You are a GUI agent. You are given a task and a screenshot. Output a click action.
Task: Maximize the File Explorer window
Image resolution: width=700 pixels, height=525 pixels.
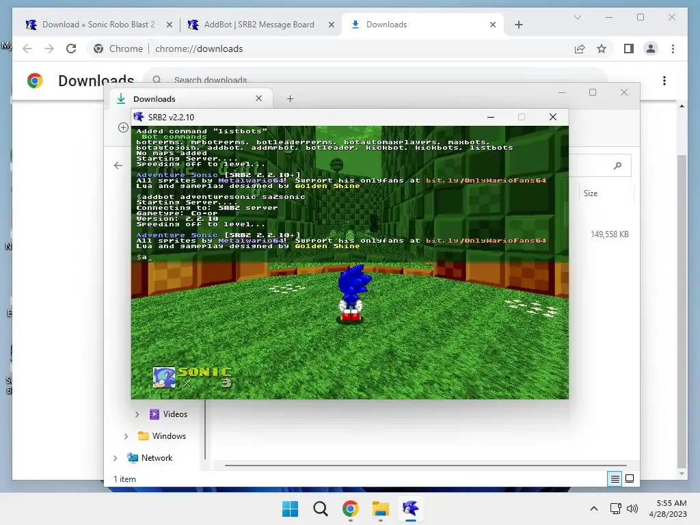click(x=593, y=92)
